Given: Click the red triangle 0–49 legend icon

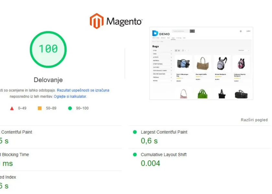Looking at the screenshot, I should click(x=12, y=108).
